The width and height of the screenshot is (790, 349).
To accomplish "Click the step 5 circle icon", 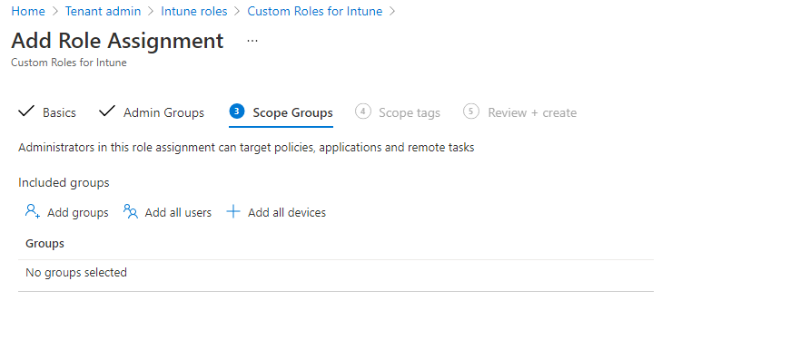I will (471, 111).
